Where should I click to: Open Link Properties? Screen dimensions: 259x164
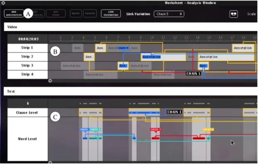pos(111,13)
